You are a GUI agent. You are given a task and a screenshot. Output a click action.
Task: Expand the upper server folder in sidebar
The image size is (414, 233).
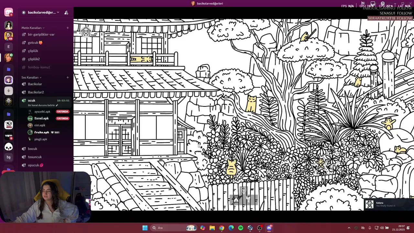pos(8,69)
